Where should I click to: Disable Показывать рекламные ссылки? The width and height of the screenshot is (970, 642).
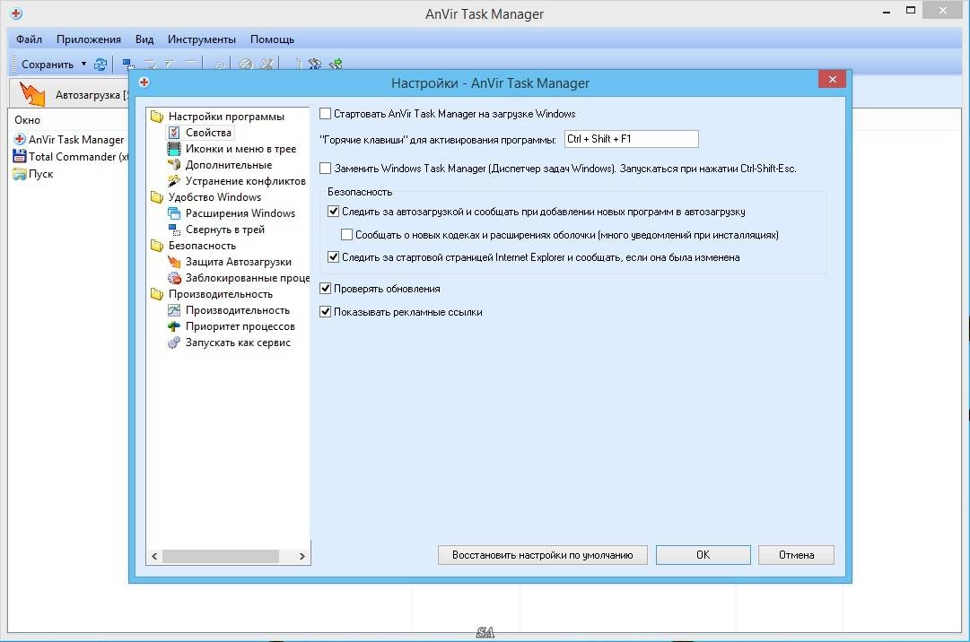click(325, 312)
